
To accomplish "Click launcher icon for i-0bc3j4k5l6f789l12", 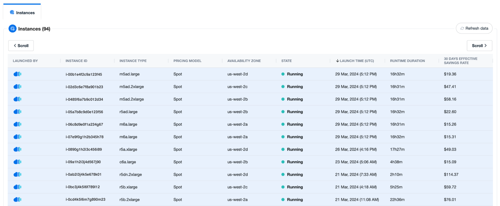I will pyautogui.click(x=17, y=187).
